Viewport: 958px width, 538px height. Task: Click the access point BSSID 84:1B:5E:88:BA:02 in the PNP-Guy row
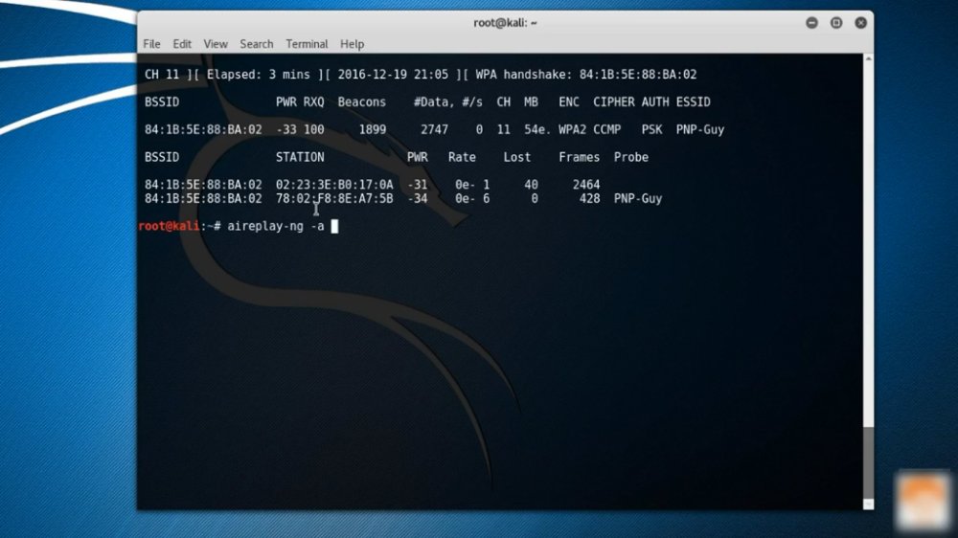203,129
